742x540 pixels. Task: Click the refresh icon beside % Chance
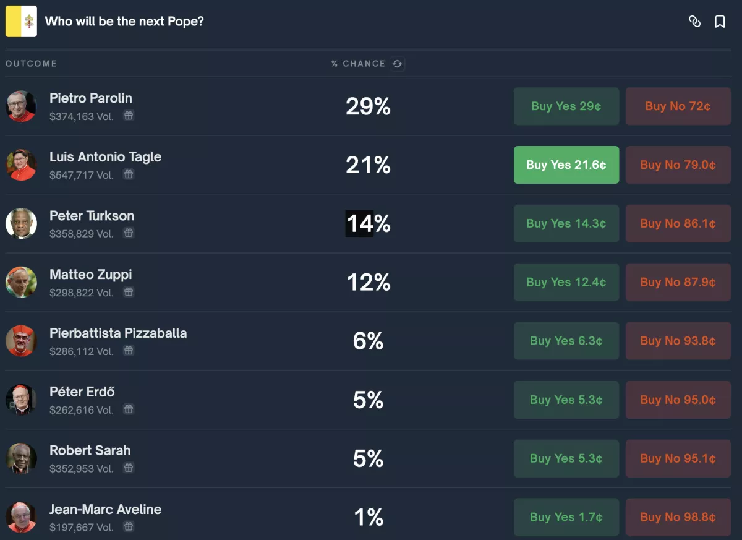click(397, 64)
